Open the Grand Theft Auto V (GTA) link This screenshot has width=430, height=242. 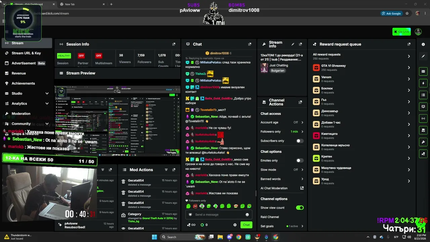(158, 218)
